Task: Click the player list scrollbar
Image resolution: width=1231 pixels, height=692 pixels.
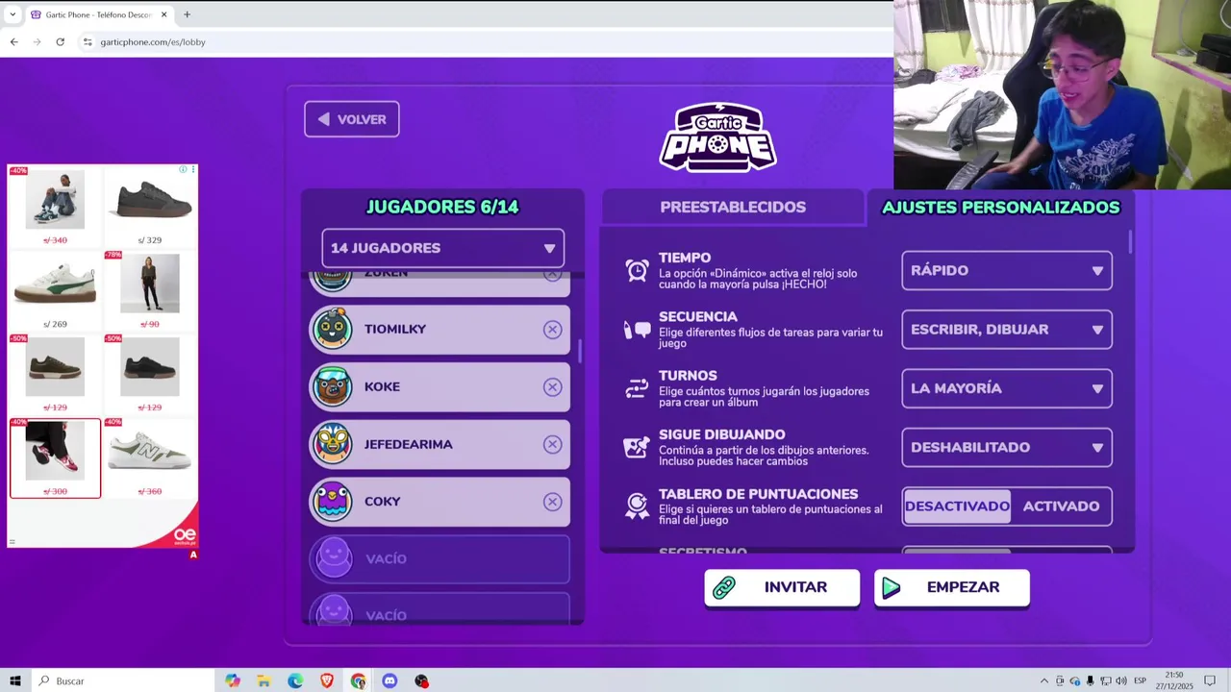Action: pyautogui.click(x=580, y=351)
